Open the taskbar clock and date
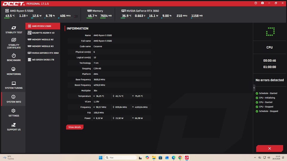 pos(276,157)
